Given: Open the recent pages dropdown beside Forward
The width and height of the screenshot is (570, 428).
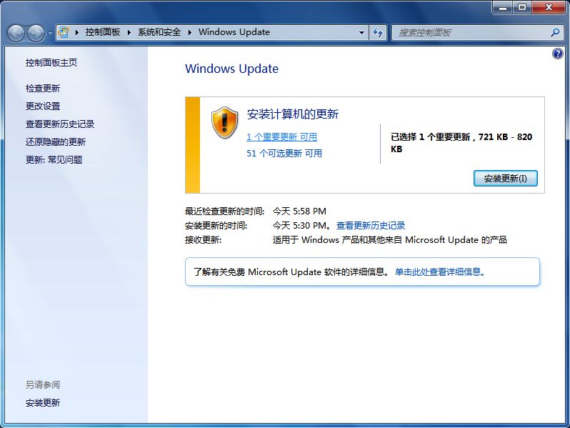Looking at the screenshot, I should pos(50,34).
